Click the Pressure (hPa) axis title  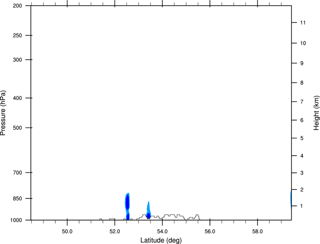[3, 113]
